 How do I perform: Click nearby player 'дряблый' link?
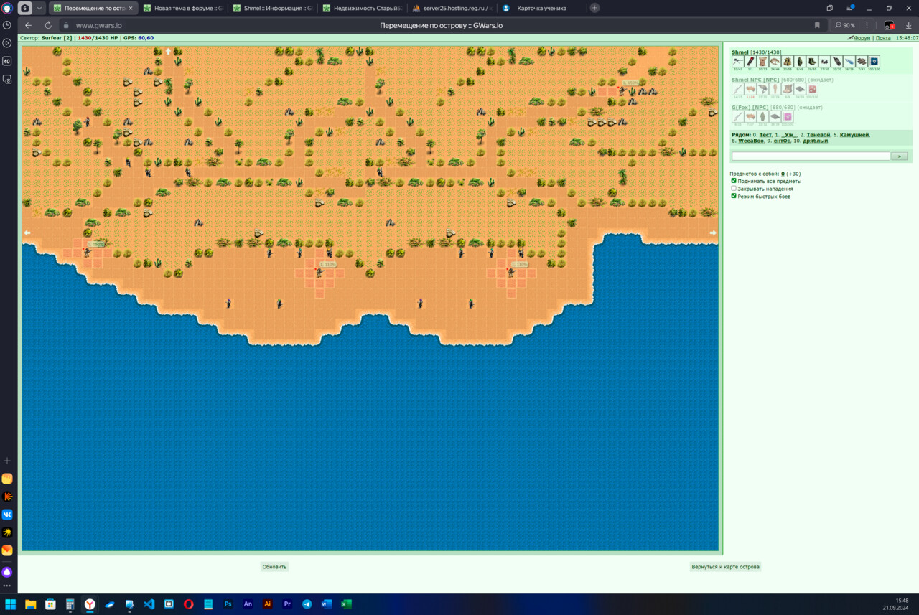pyautogui.click(x=816, y=141)
